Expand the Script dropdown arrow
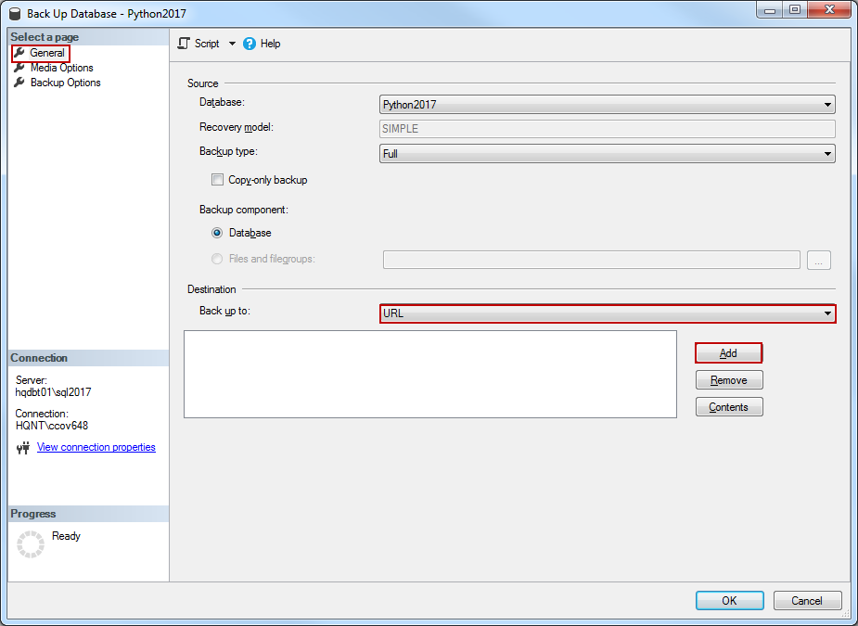858x626 pixels. 232,44
